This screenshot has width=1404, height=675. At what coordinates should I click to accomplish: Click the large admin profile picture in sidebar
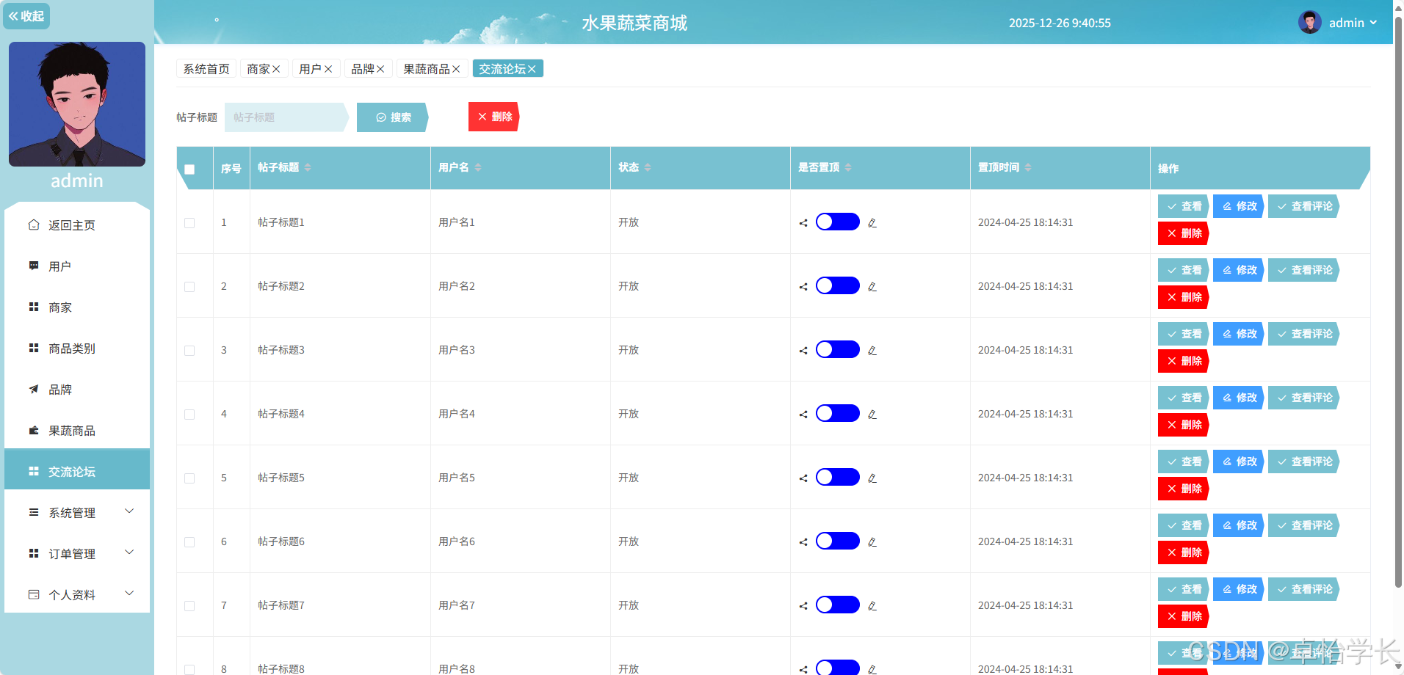[77, 104]
